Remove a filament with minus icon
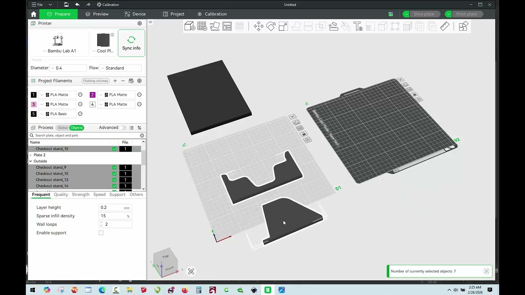Image resolution: width=525 pixels, height=295 pixels. [x=123, y=81]
